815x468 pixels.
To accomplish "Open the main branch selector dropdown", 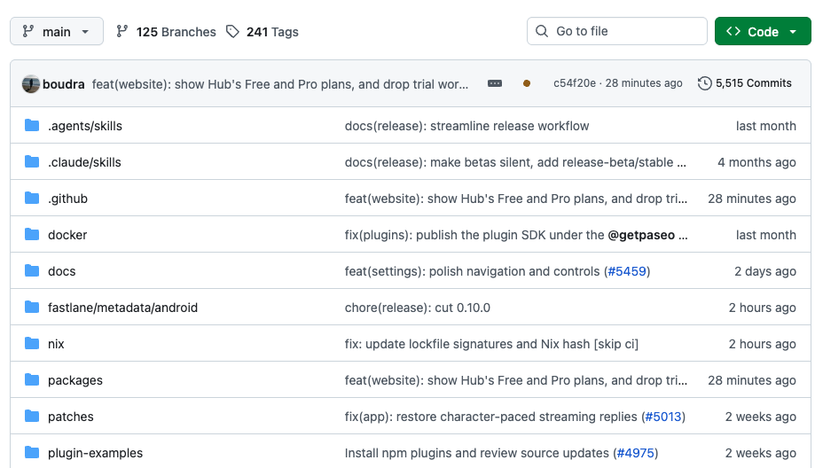I will [x=57, y=32].
